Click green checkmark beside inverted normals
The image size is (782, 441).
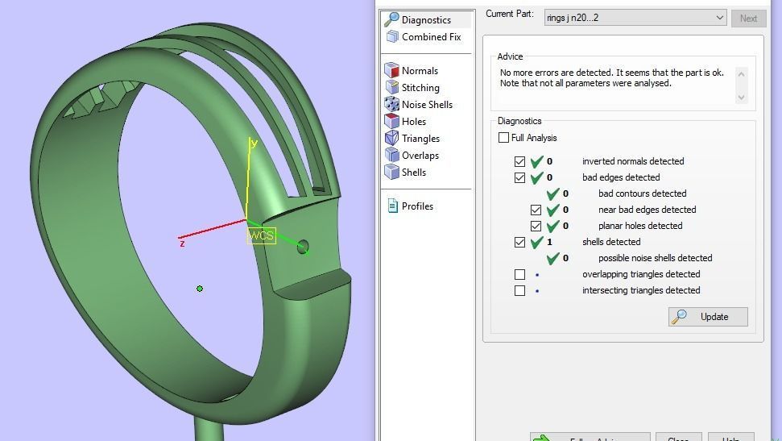[x=536, y=160]
